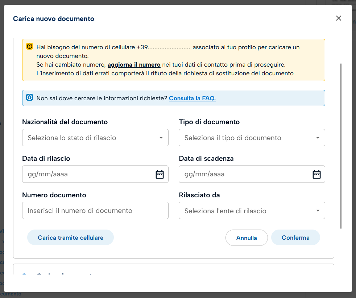This screenshot has height=298, width=356.
Task: Click the blue info icon beside FAQ text
Action: (30, 97)
